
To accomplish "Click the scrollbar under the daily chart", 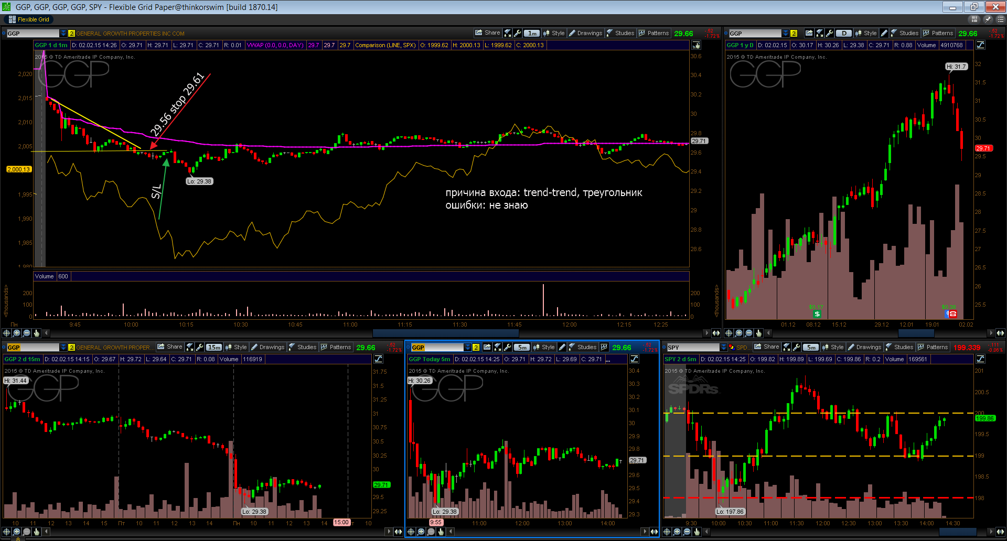I will pos(916,333).
